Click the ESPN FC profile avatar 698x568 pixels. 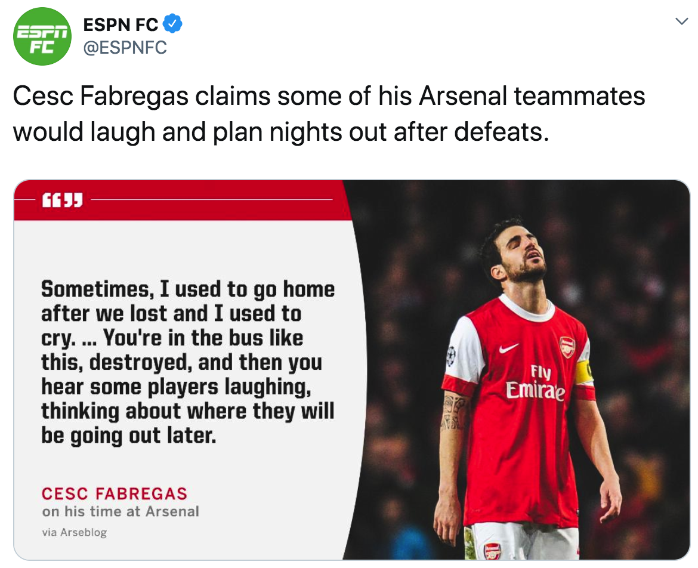[x=42, y=36]
